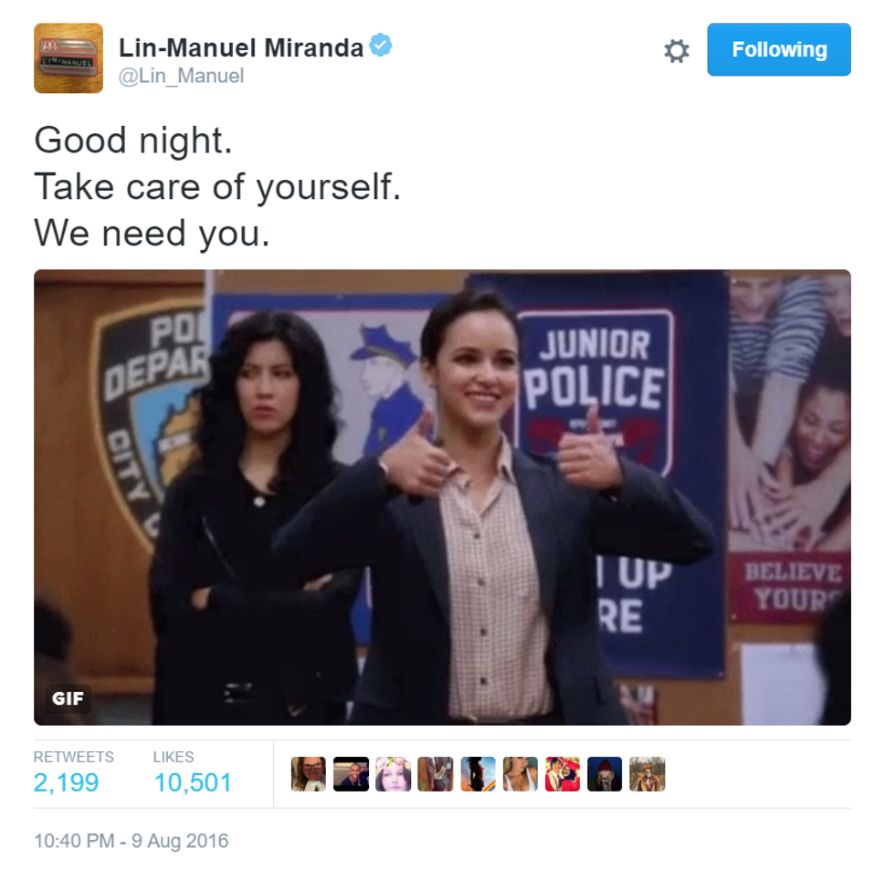
Task: Play the thumbs-up GIF
Action: click(442, 498)
